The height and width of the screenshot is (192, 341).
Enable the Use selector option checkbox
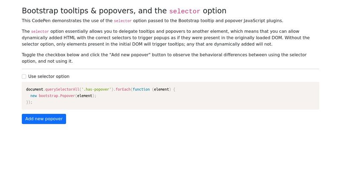pyautogui.click(x=24, y=76)
